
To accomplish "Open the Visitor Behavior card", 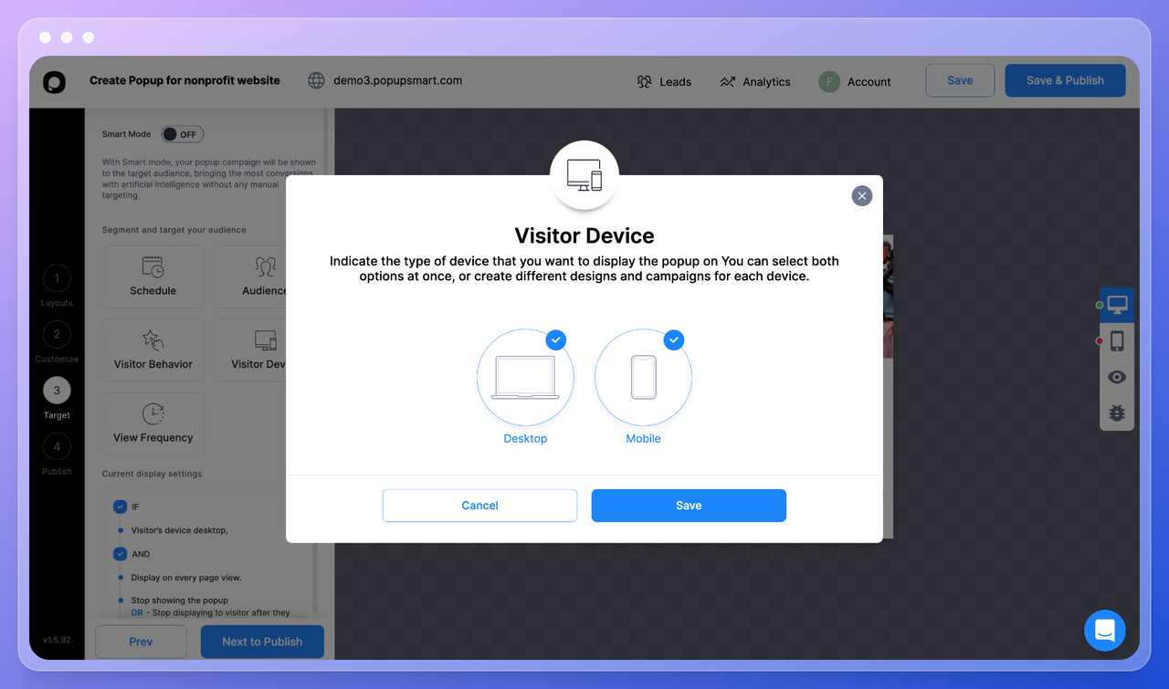I will tap(153, 350).
